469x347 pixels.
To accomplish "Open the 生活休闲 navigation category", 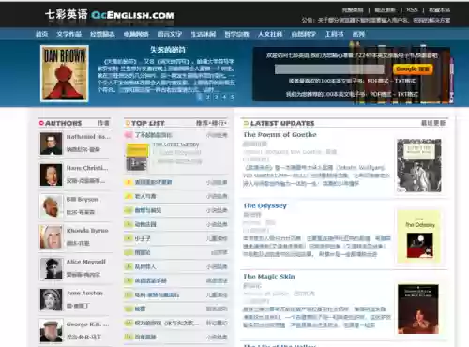I will (x=204, y=34).
